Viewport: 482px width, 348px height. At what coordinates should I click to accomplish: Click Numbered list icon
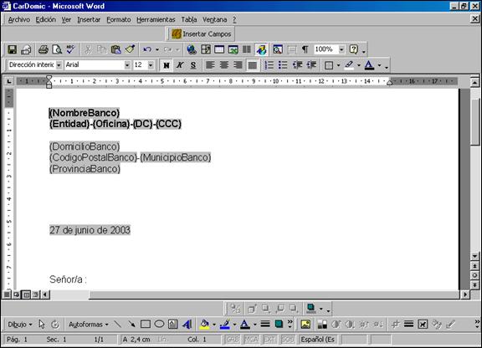click(269, 65)
